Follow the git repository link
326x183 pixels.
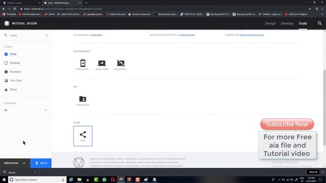[x=96, y=35]
